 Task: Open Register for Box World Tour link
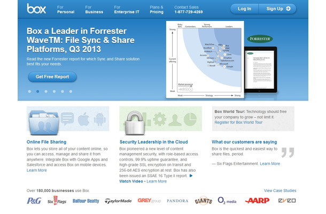[x=238, y=123]
